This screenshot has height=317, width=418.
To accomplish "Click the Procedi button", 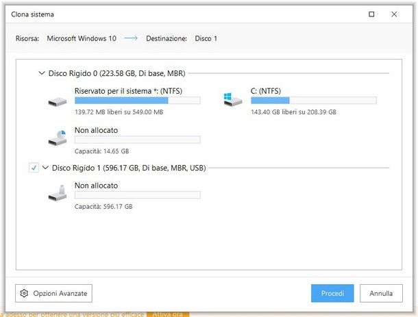I will tap(332, 293).
